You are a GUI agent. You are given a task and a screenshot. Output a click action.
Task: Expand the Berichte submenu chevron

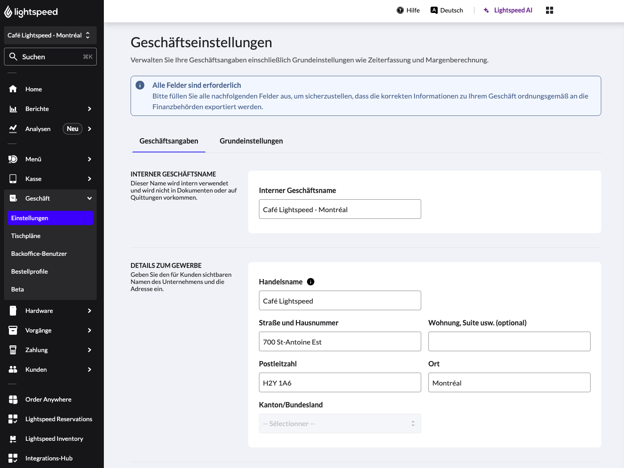[90, 109]
